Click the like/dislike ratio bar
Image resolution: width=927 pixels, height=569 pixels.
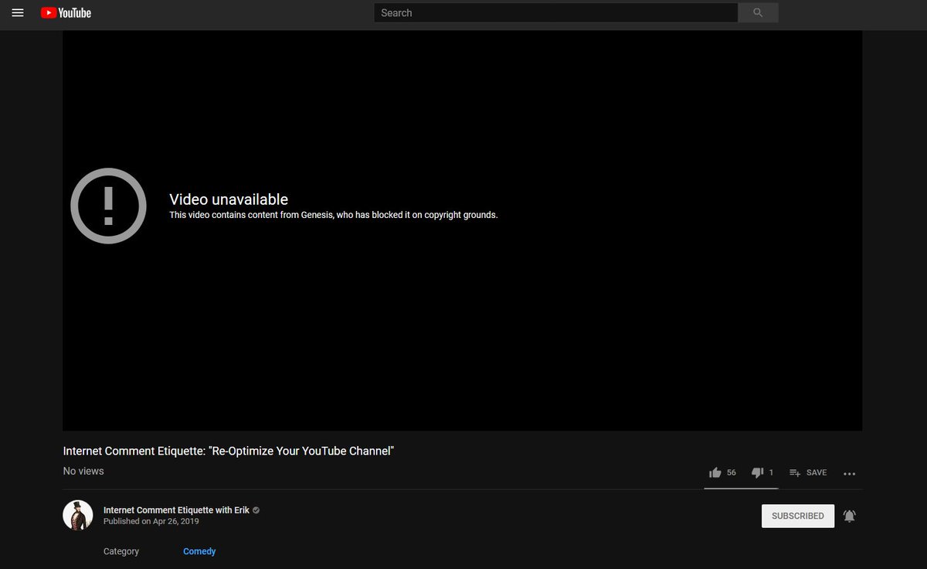click(741, 488)
